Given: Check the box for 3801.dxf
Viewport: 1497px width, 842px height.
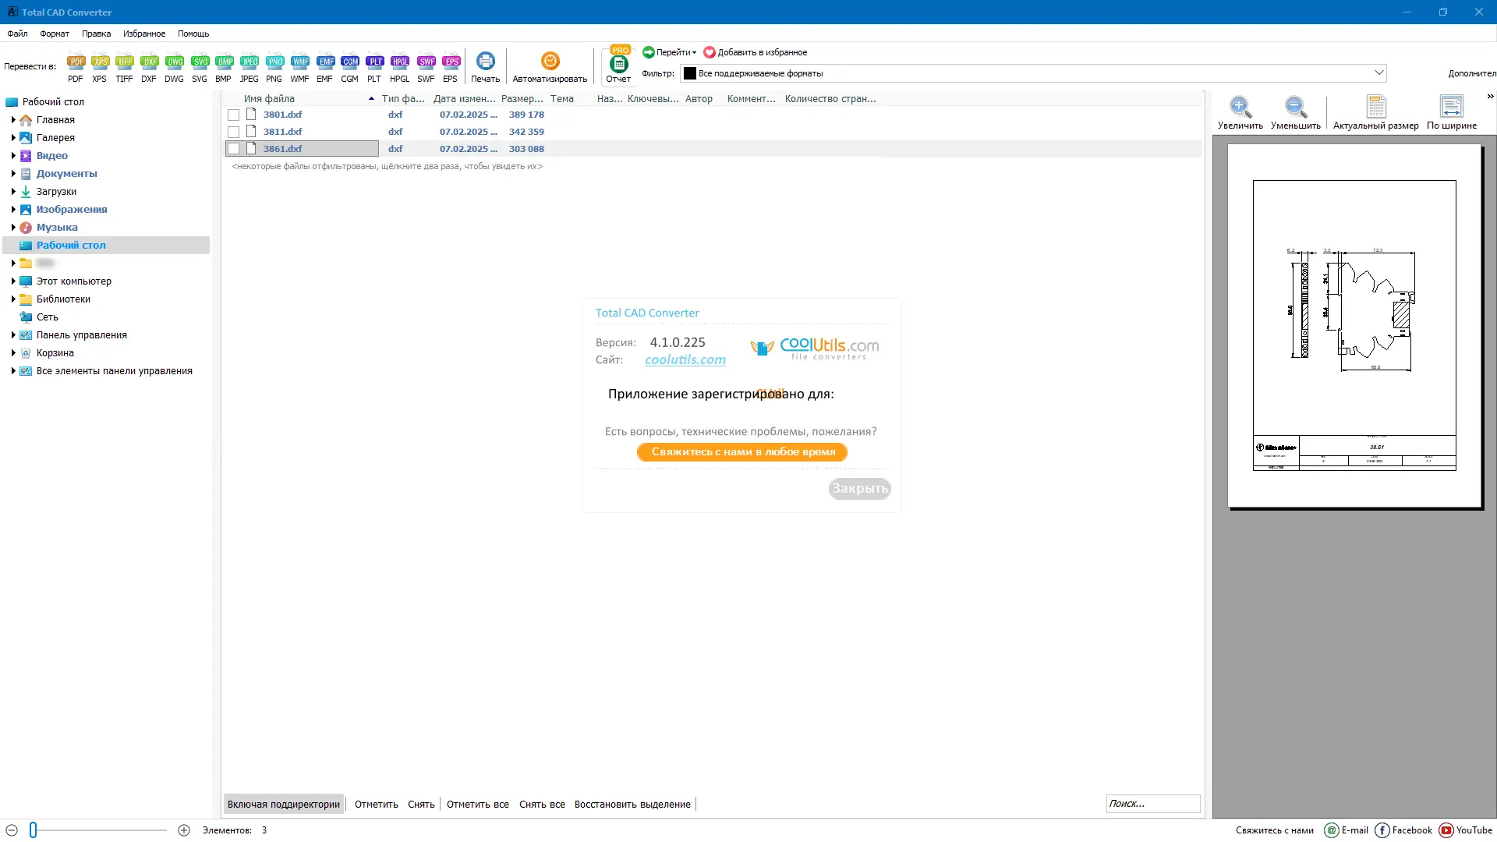Looking at the screenshot, I should tap(233, 115).
